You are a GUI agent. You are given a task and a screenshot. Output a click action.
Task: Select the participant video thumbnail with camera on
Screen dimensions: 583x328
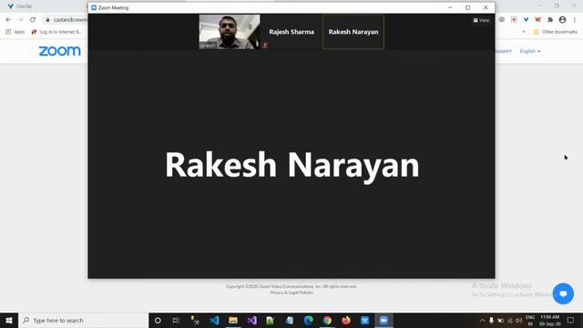(x=230, y=32)
